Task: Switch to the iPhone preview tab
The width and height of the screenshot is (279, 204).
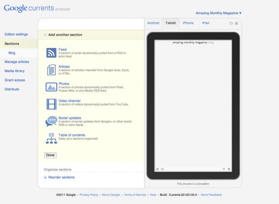Action: point(188,23)
